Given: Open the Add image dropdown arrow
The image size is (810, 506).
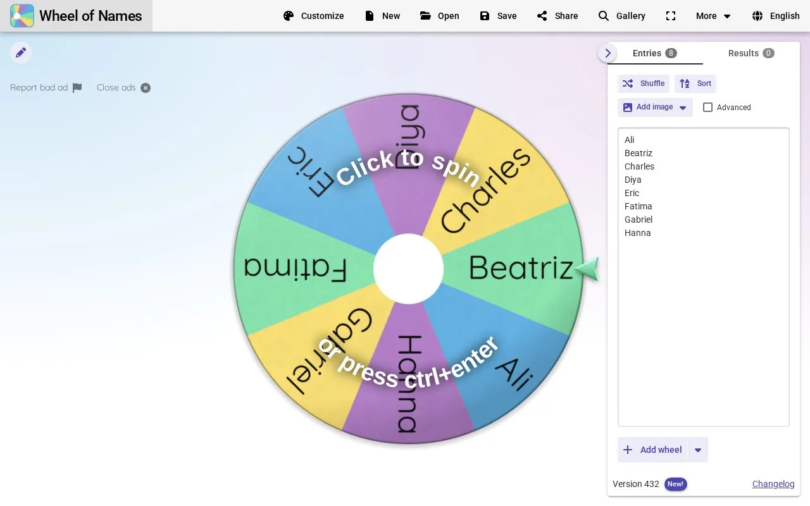Looking at the screenshot, I should tap(683, 108).
